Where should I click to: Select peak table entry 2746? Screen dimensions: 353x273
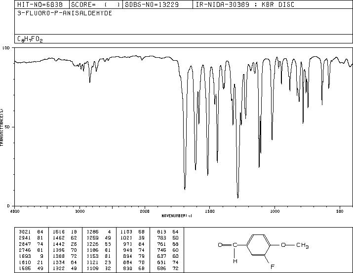pos(25,250)
